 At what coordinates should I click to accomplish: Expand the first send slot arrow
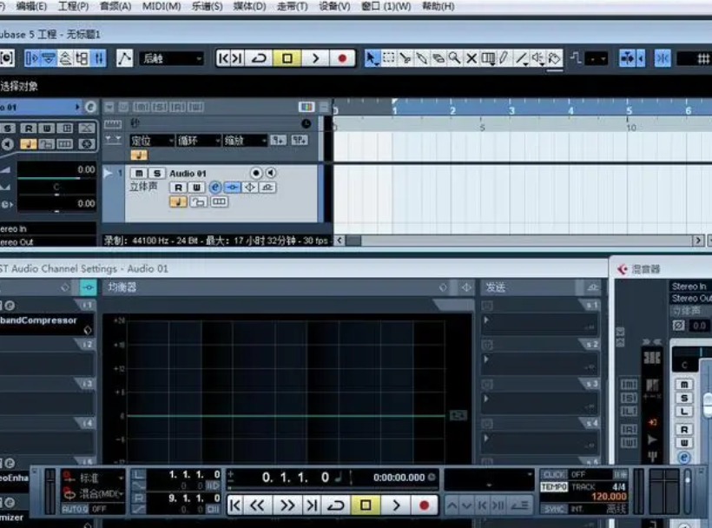486,320
